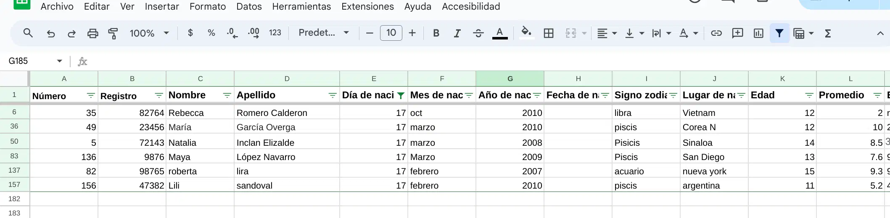Open the fill color paint bucket
The image size is (890, 218).
click(x=526, y=33)
